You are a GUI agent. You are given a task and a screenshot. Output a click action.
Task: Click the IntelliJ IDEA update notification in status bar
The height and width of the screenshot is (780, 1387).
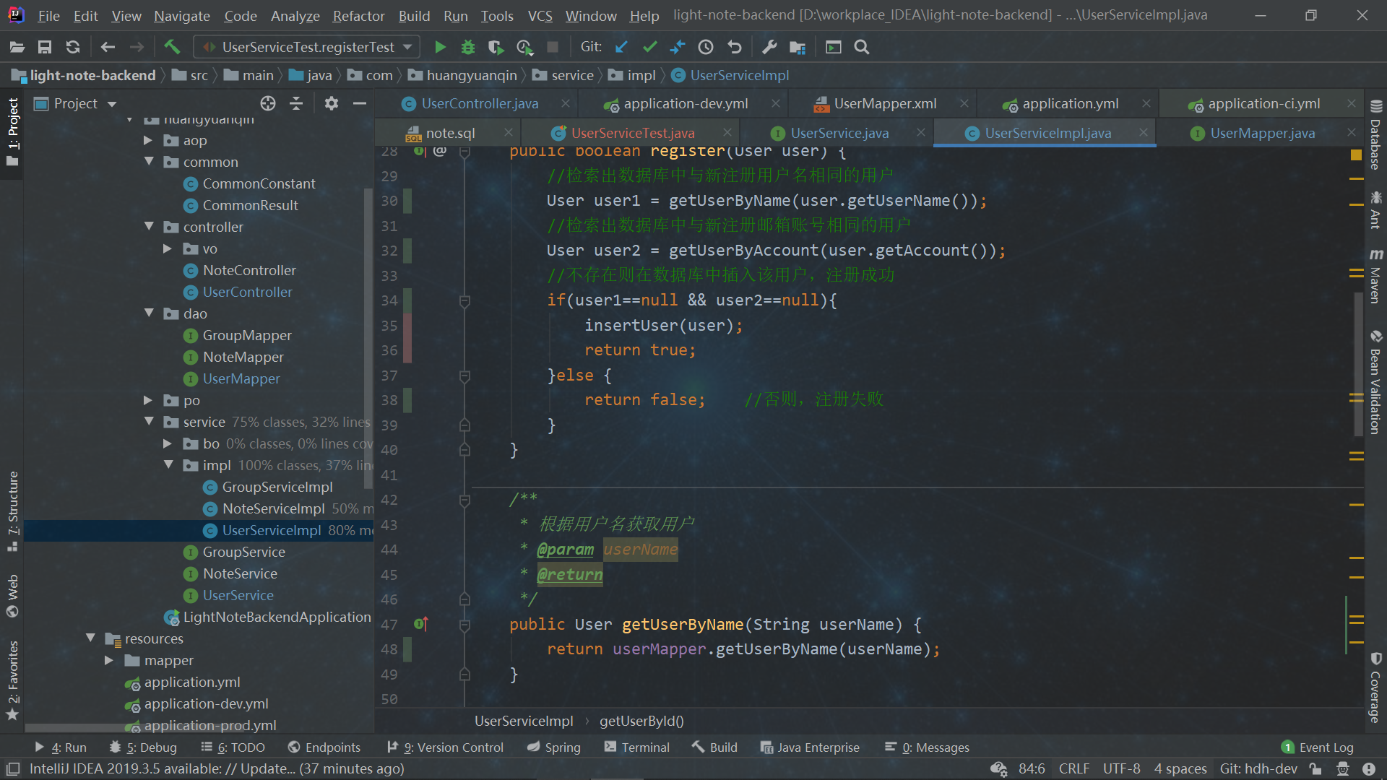click(217, 769)
